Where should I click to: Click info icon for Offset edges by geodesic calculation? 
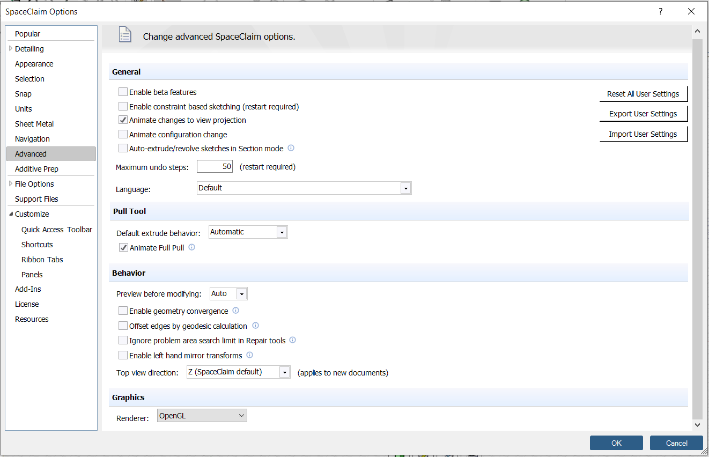255,326
